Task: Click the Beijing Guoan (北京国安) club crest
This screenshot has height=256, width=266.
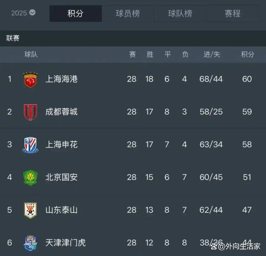Action: point(30,177)
